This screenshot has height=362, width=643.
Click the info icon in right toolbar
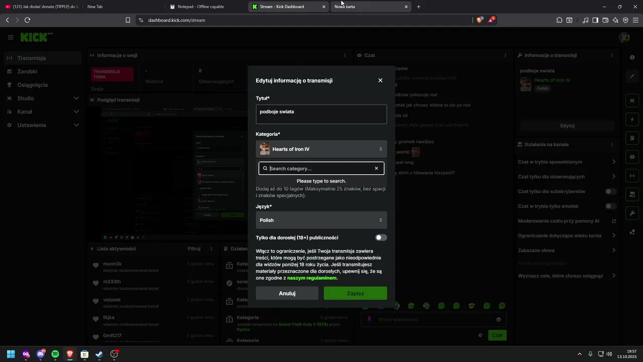[x=632, y=57]
